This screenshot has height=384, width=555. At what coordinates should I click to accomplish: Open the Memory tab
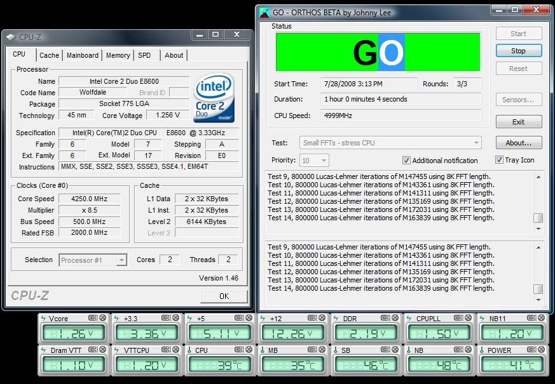tap(118, 55)
